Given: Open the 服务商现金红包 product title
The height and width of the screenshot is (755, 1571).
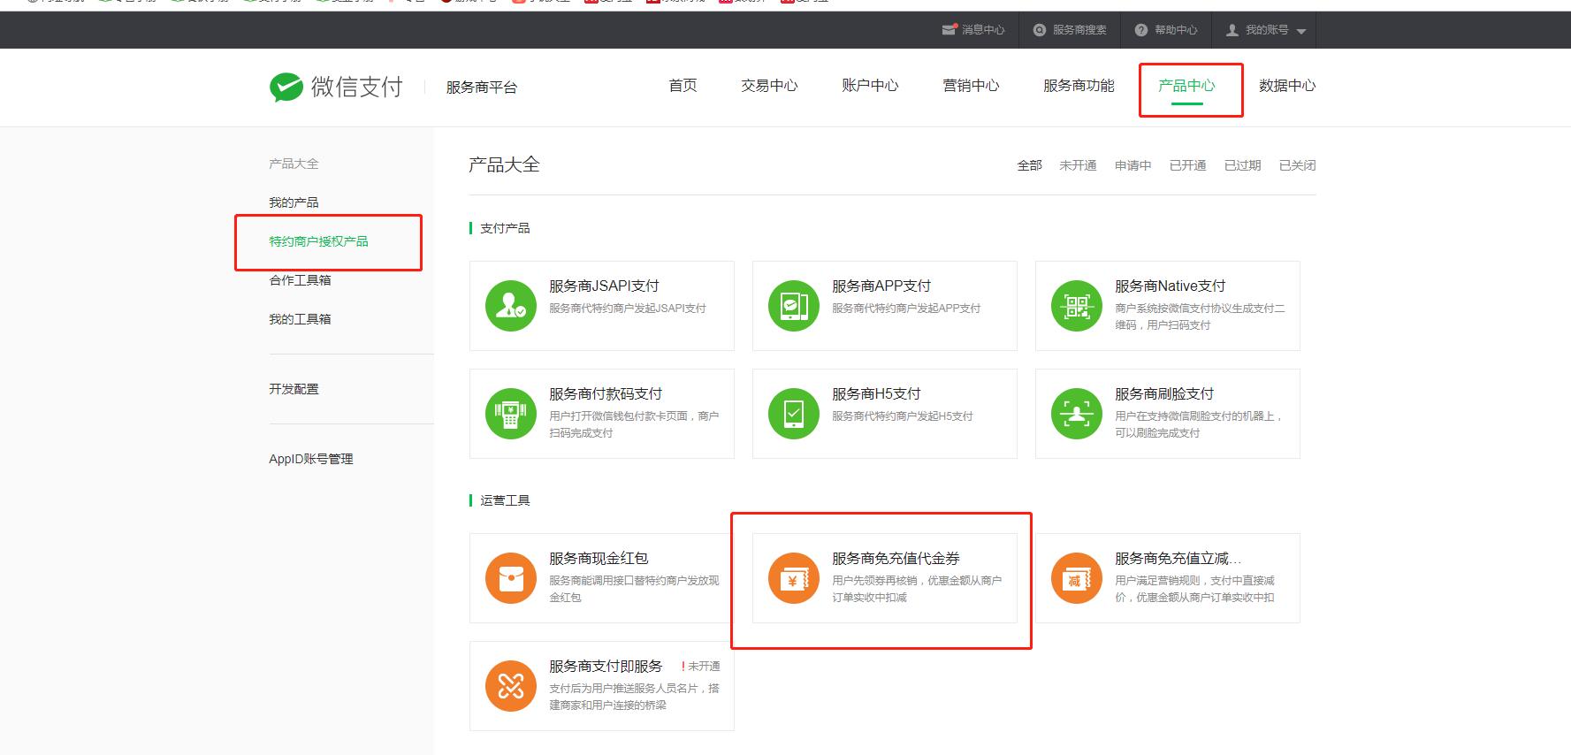Looking at the screenshot, I should 599,559.
